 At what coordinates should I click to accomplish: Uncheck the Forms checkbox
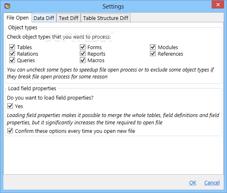[83, 47]
